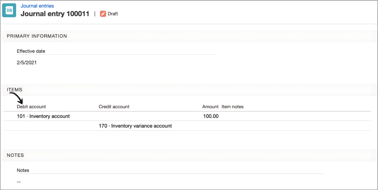Select the 100.00 amount value
378x190 pixels.
tap(211, 116)
